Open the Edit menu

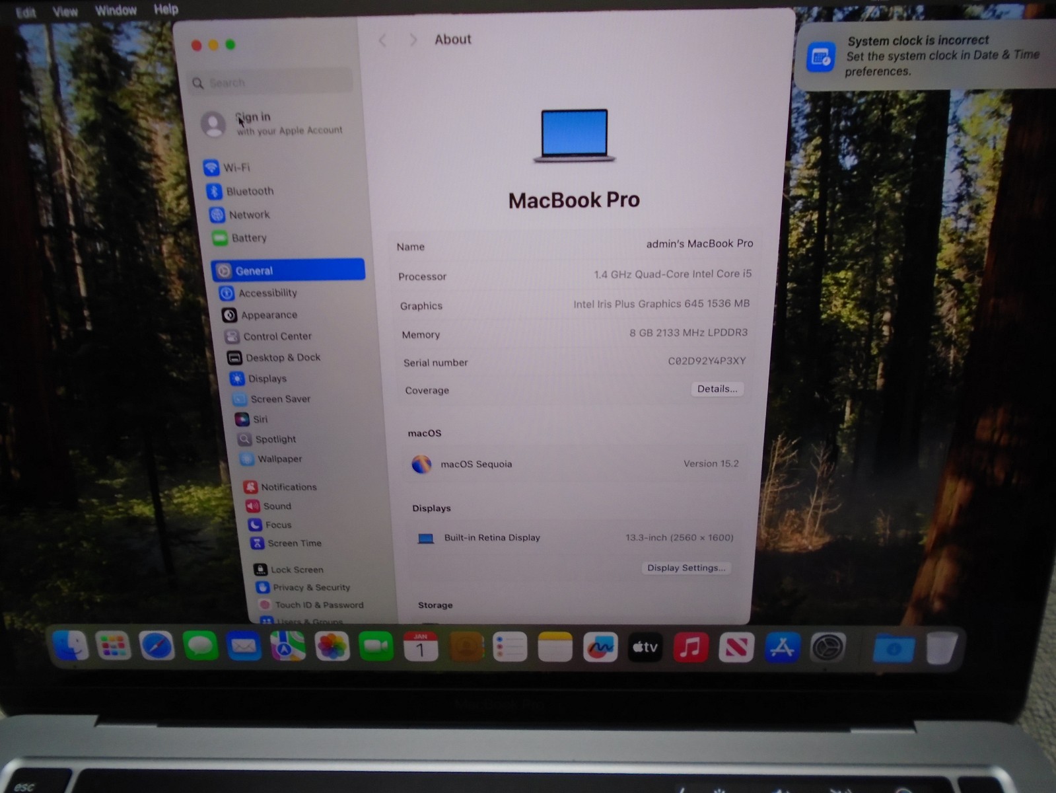click(26, 13)
